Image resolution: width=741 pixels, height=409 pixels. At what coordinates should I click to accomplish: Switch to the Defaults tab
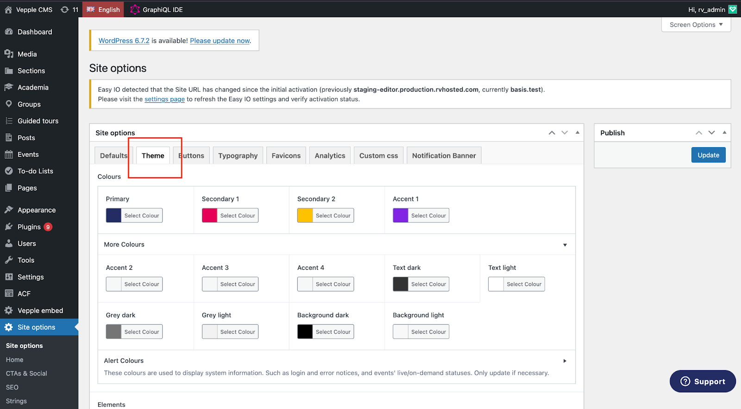113,155
